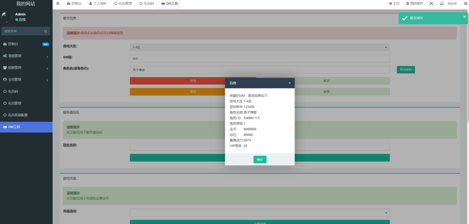Close the 信息 dialog with the X
The height and width of the screenshot is (224, 469).
[x=289, y=83]
